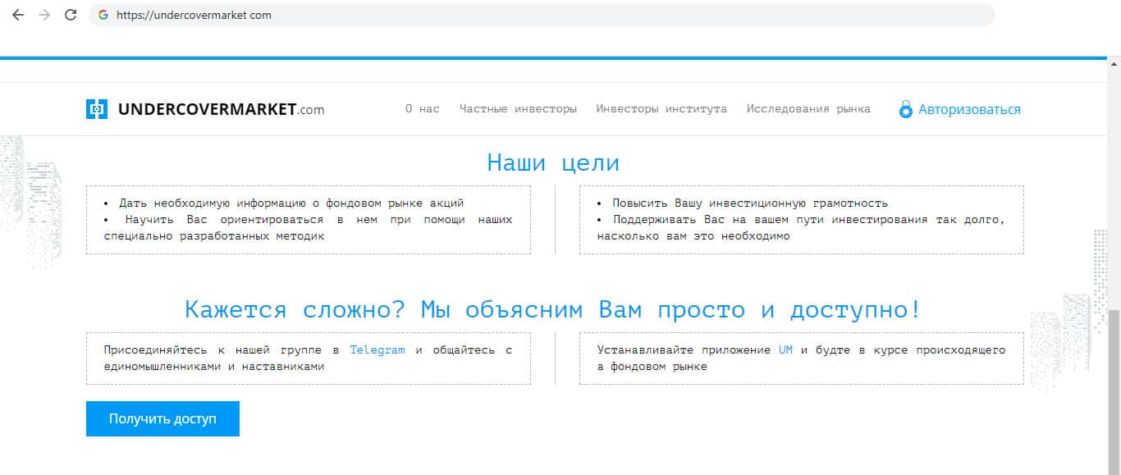Go to Частные инвесторы section
Screen dimensions: 1121x475
pyautogui.click(x=518, y=108)
